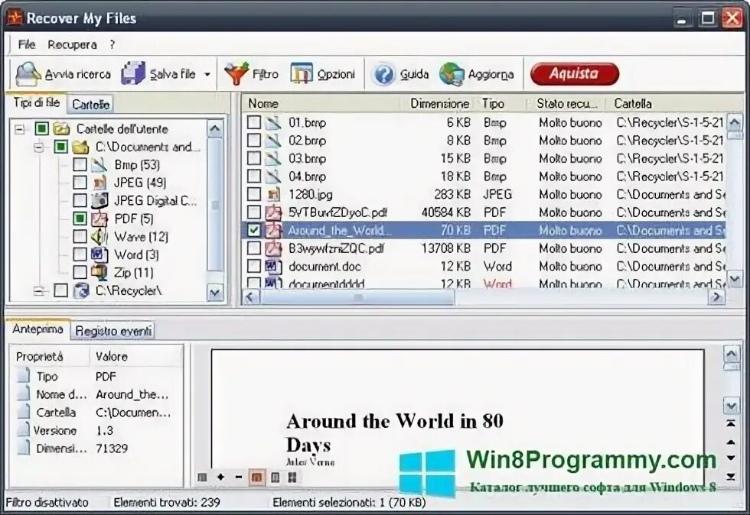Select the 5VTBurfZDyoC.pdf file row

coord(484,212)
